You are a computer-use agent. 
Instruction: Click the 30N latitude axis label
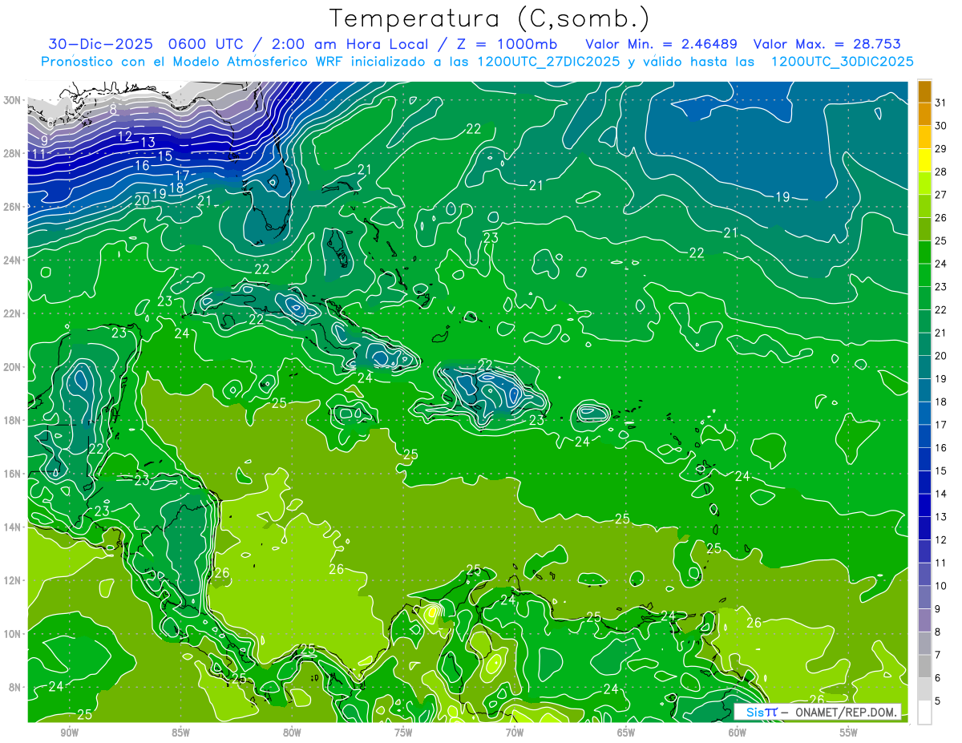tap(14, 100)
